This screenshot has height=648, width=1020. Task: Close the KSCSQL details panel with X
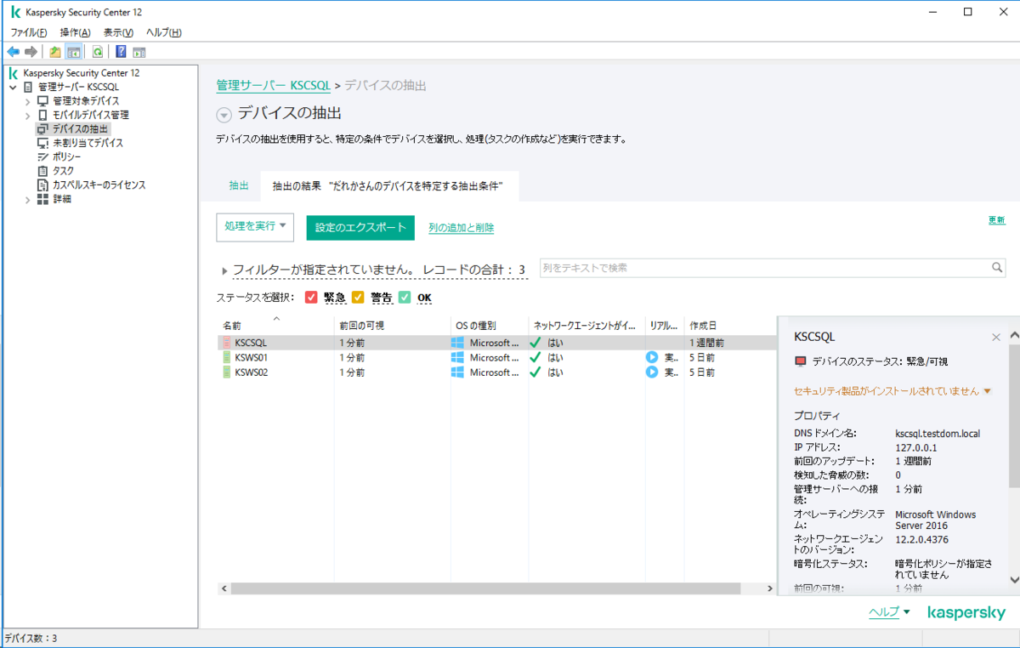point(996,338)
